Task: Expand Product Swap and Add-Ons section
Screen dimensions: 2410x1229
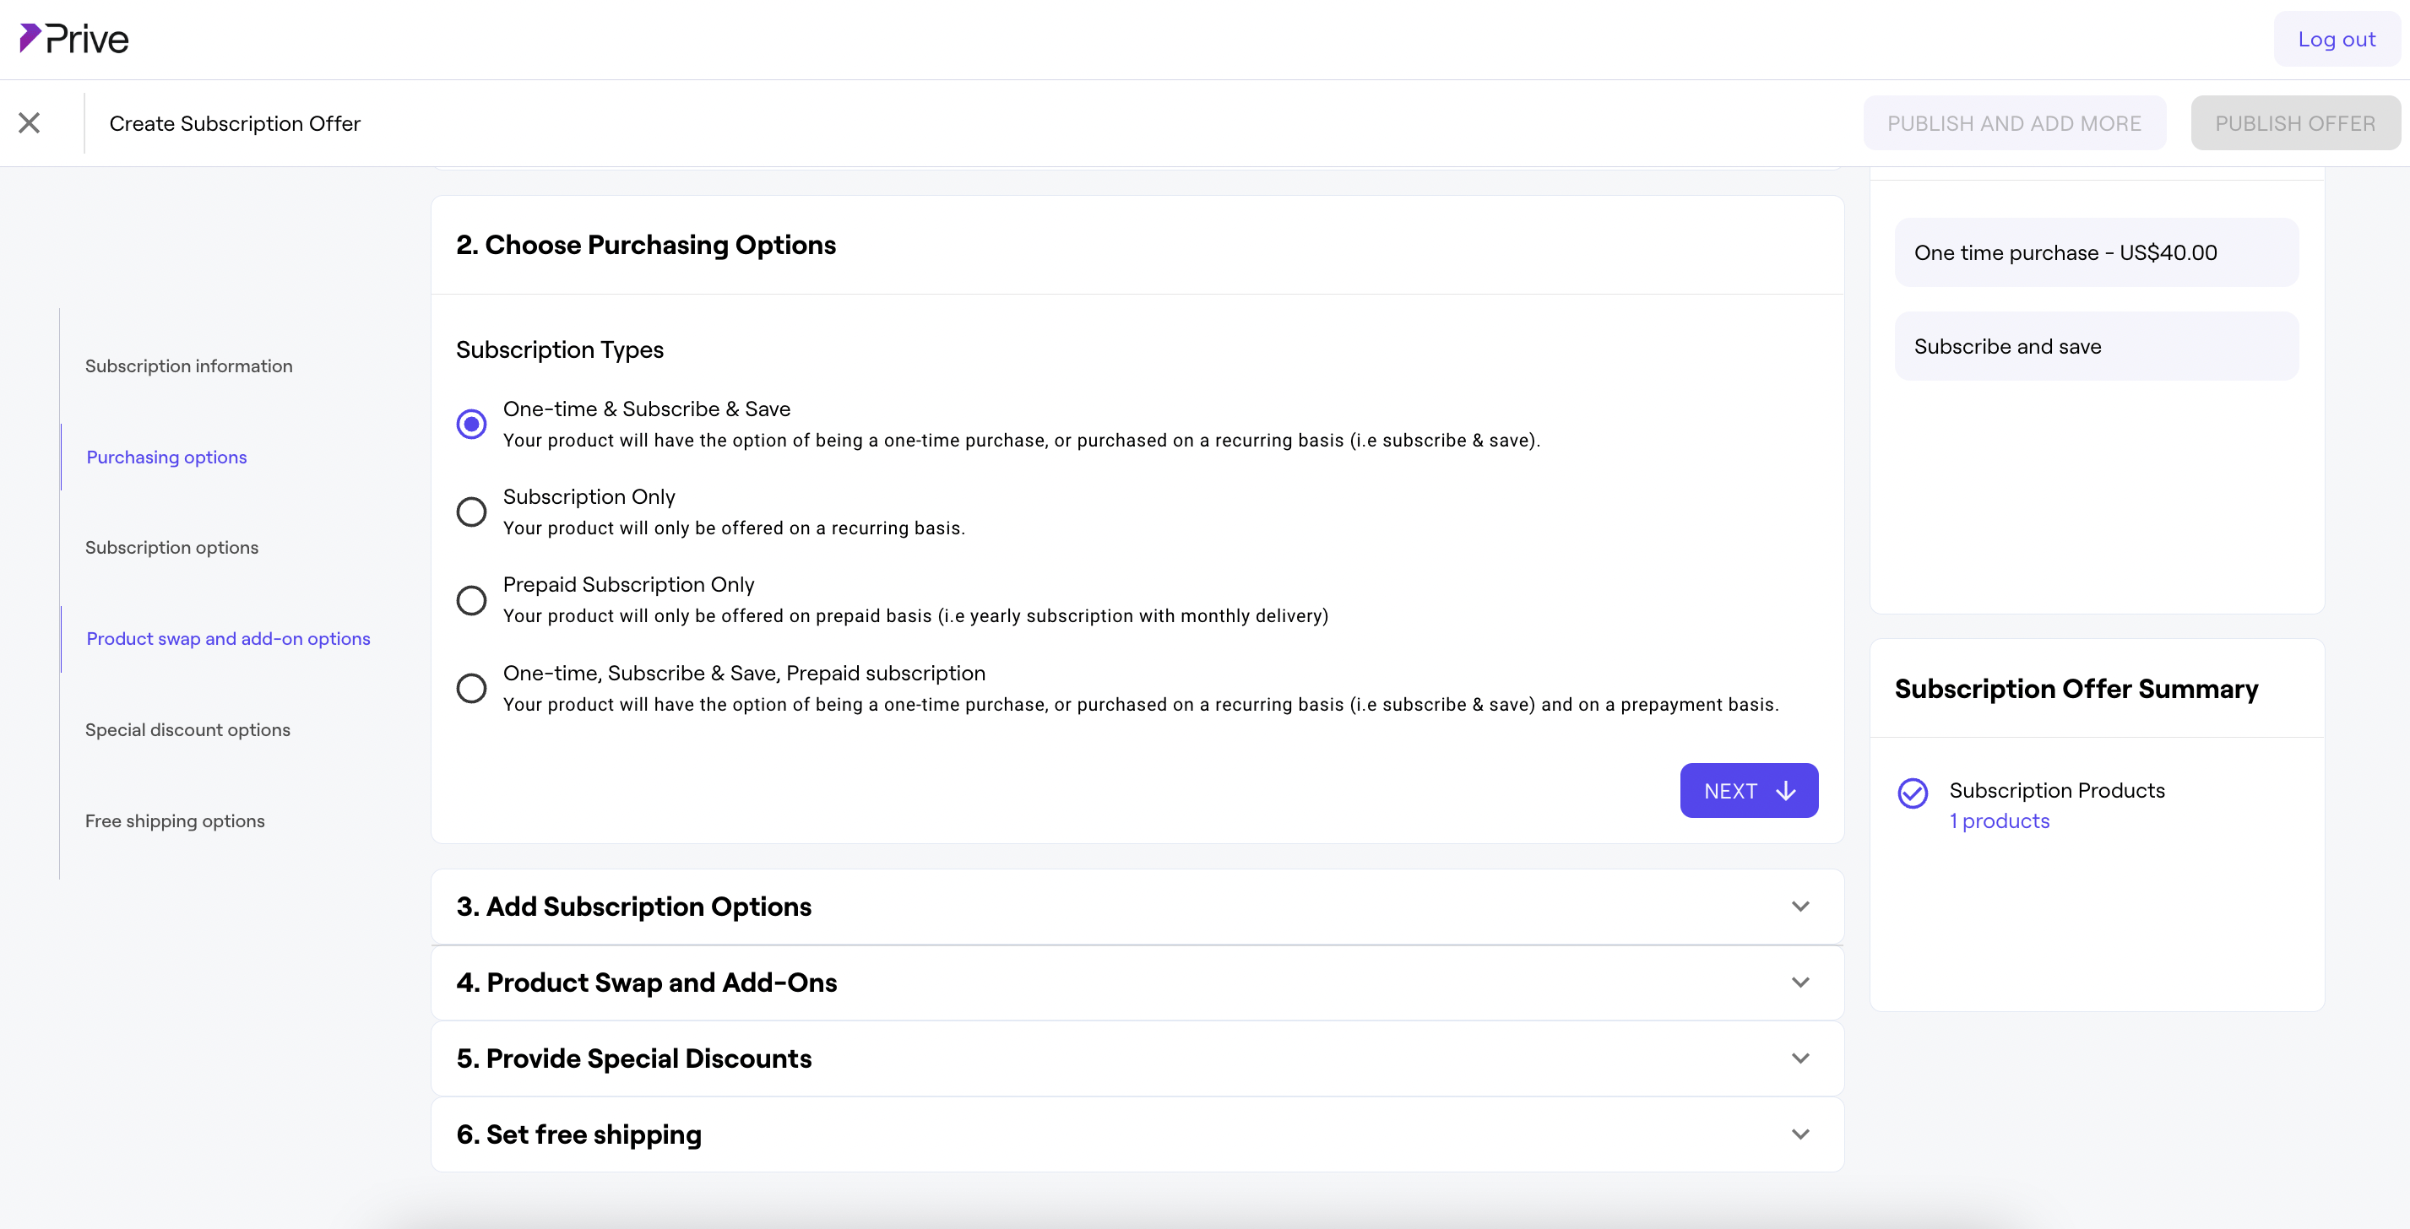Action: click(x=1799, y=982)
